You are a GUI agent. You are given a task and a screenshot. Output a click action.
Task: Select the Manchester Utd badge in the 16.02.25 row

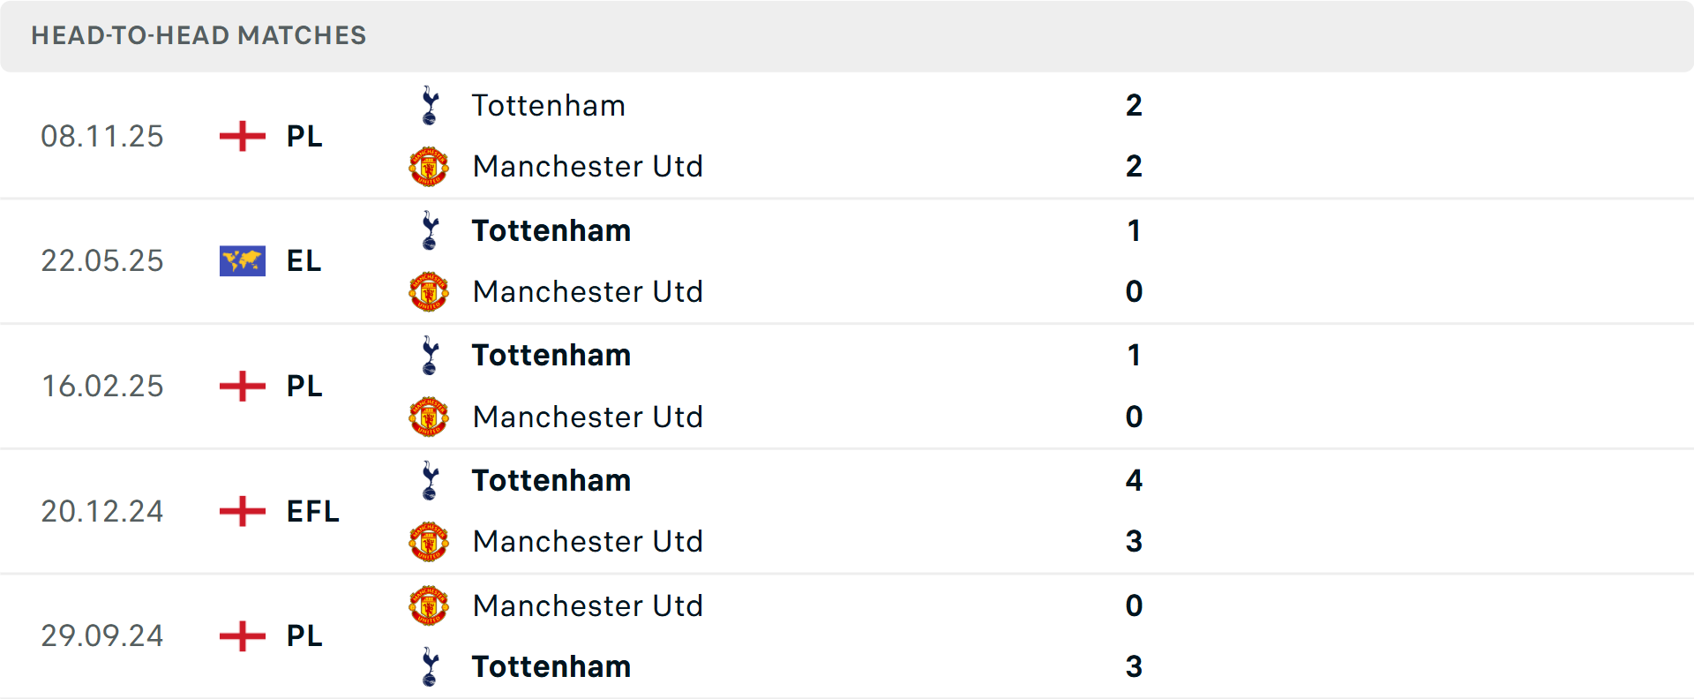pos(430,417)
